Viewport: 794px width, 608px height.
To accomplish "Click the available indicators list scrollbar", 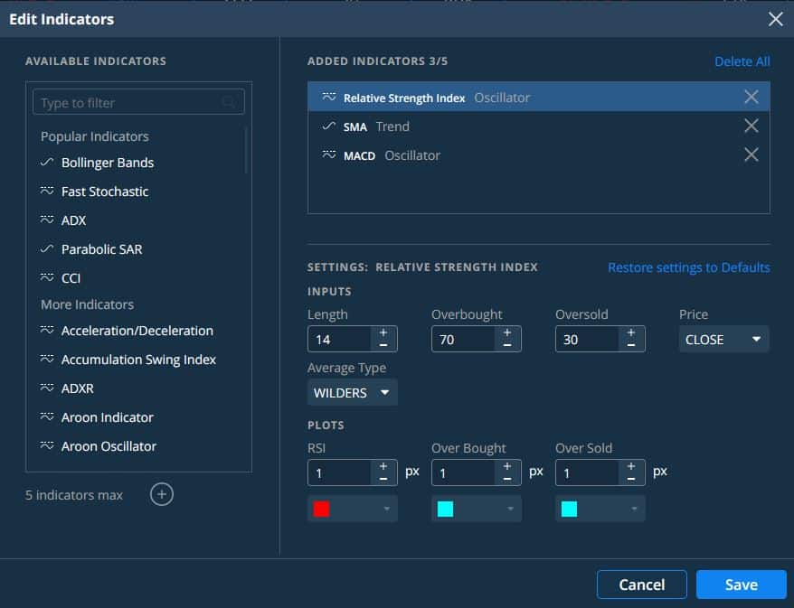I will tap(246, 150).
